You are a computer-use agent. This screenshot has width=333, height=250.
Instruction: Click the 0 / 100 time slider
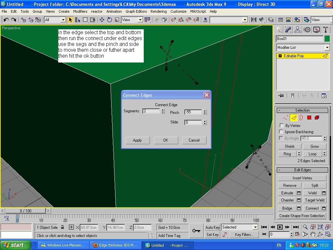(x=25, y=211)
